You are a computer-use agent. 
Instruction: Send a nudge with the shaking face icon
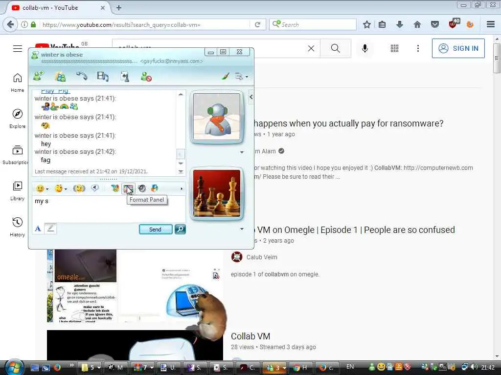click(x=79, y=188)
